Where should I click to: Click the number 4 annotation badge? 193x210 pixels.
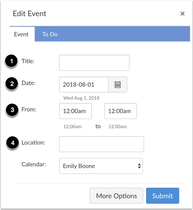(x=13, y=143)
